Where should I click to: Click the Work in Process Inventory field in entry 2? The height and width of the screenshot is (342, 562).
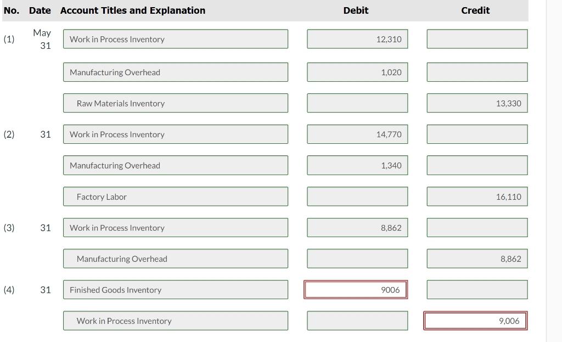tap(176, 134)
